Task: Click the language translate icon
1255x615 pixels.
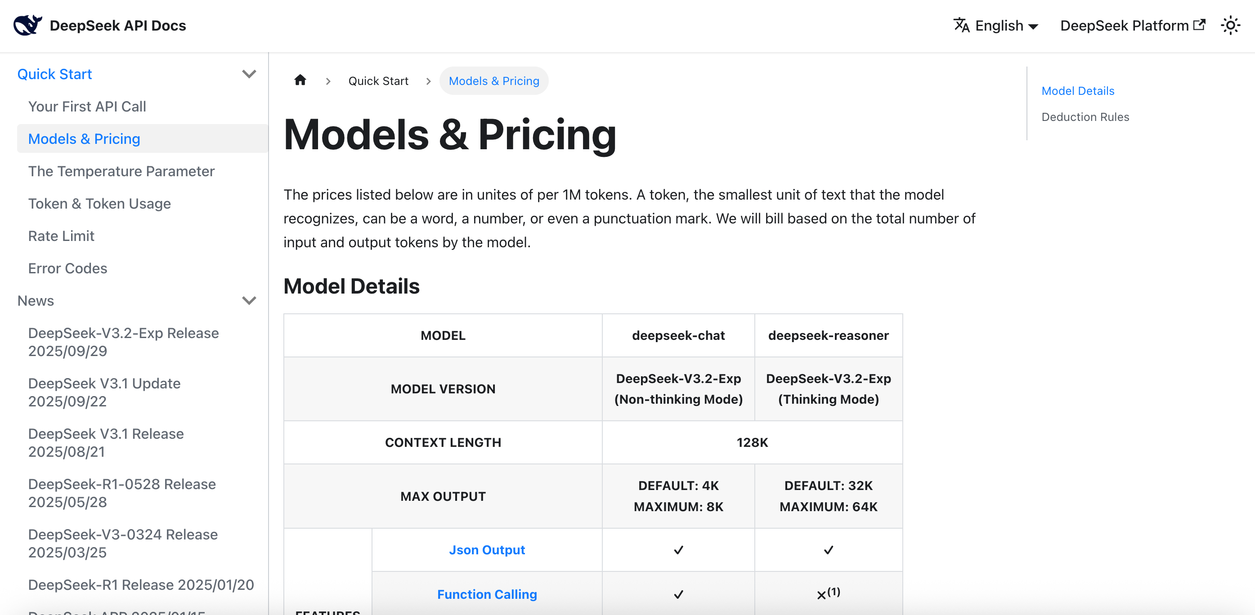Action: click(961, 25)
